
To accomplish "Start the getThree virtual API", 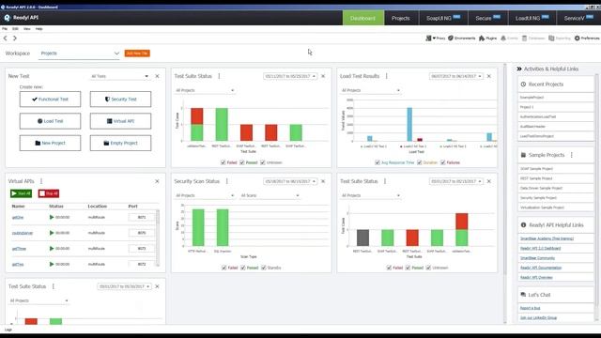I will (x=52, y=248).
